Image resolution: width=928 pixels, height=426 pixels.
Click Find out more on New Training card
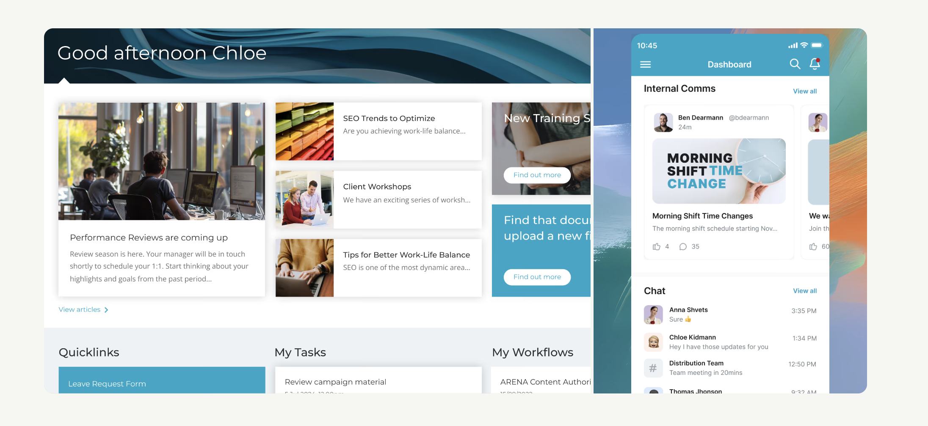[537, 175]
